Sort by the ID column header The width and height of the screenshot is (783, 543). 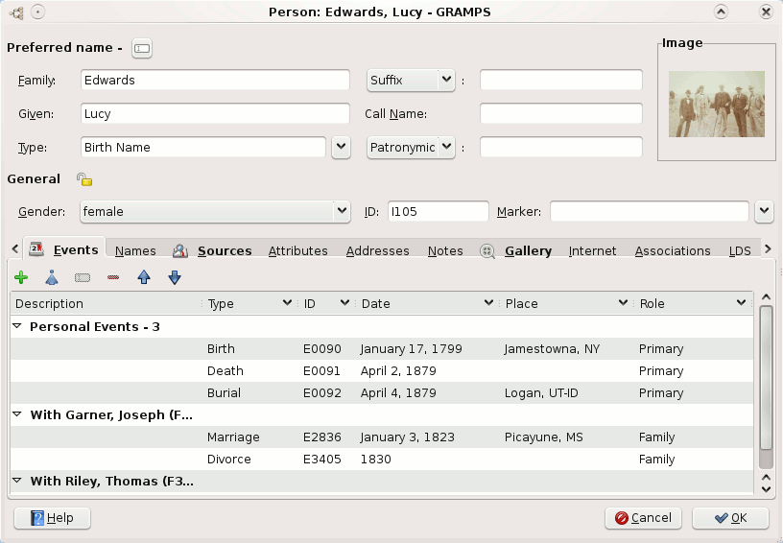[326, 303]
